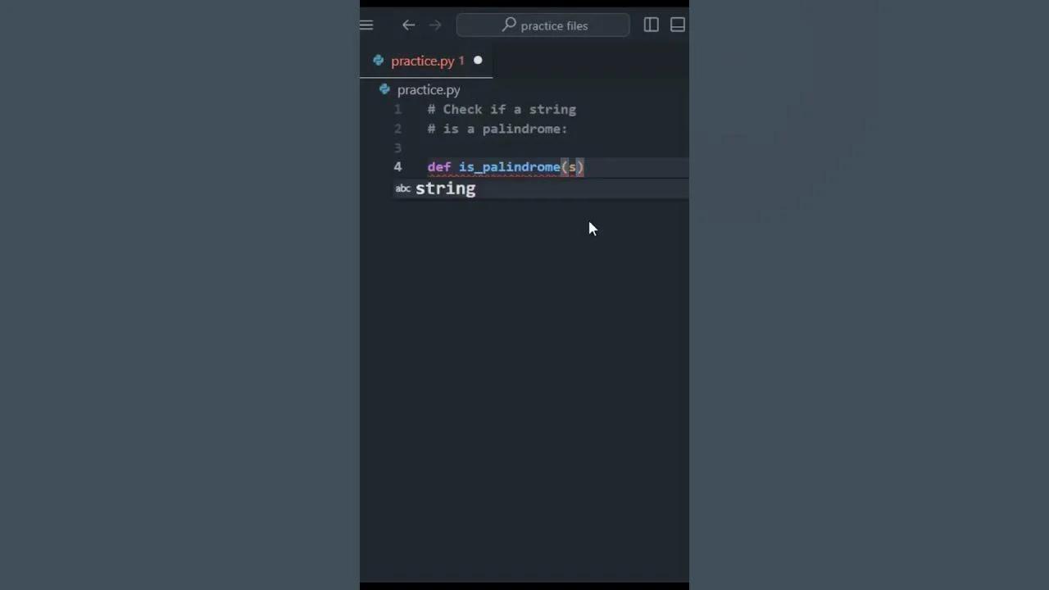This screenshot has width=1049, height=590.
Task: Toggle the primary side bar layout icon
Action: tap(651, 25)
